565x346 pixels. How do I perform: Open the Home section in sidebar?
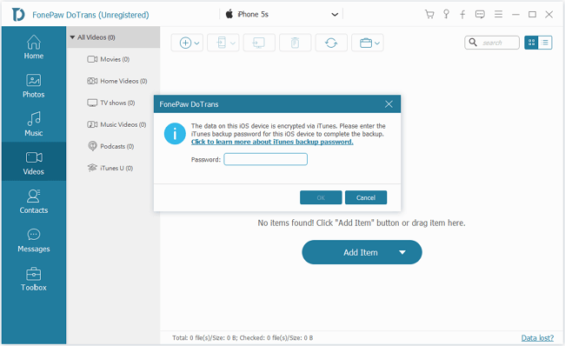(x=34, y=47)
